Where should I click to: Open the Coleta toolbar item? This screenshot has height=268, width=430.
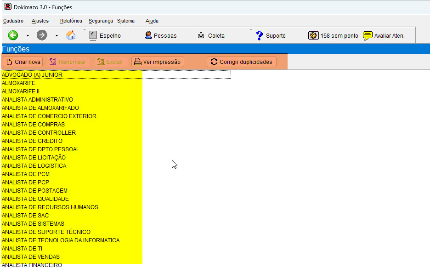211,35
